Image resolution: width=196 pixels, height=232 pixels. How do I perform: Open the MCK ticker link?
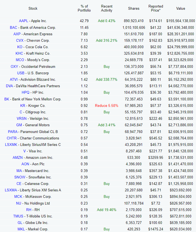[18, 197]
